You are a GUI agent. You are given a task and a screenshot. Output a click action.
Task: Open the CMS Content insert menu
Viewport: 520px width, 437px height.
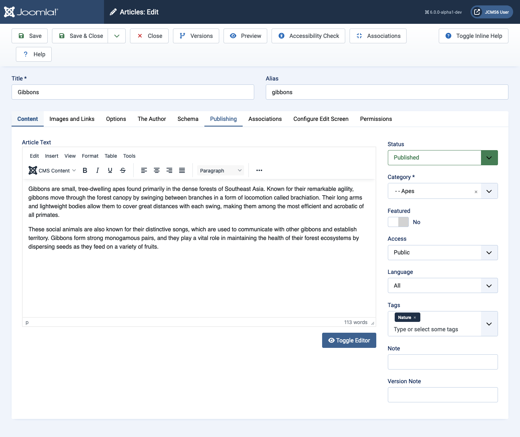(x=52, y=170)
